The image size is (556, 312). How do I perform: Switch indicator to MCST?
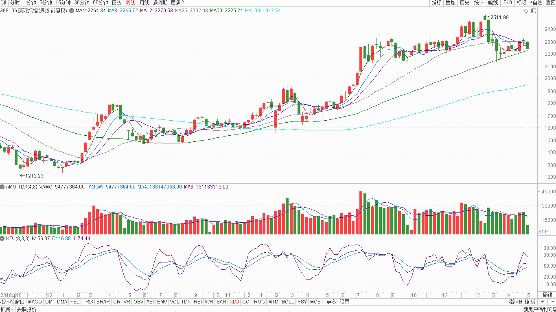click(317, 302)
